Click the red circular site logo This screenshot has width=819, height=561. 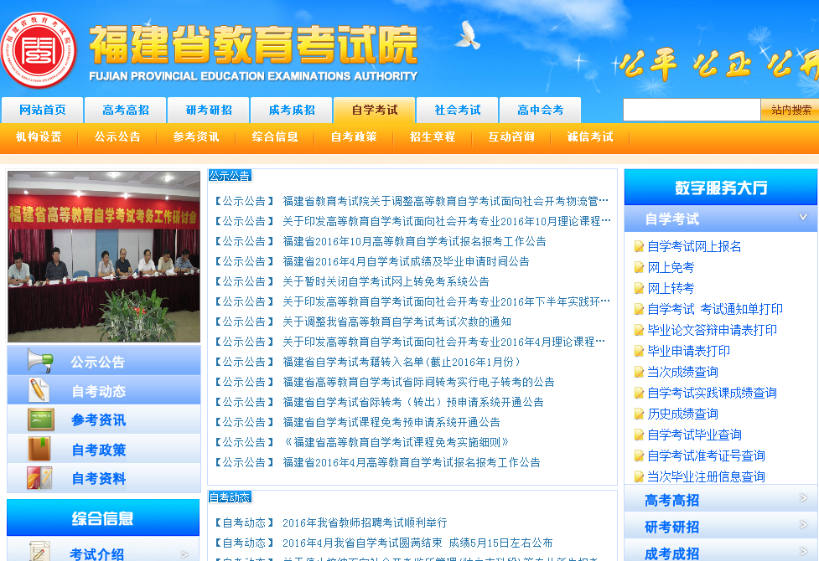39,50
